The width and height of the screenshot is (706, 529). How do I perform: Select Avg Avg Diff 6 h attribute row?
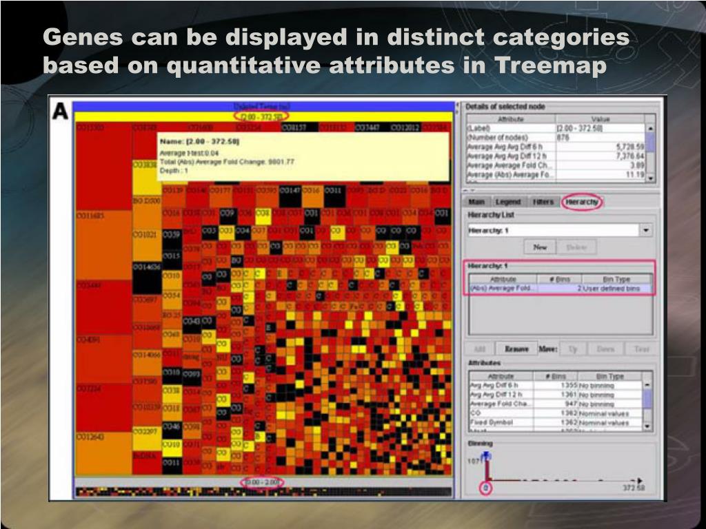pyautogui.click(x=556, y=386)
